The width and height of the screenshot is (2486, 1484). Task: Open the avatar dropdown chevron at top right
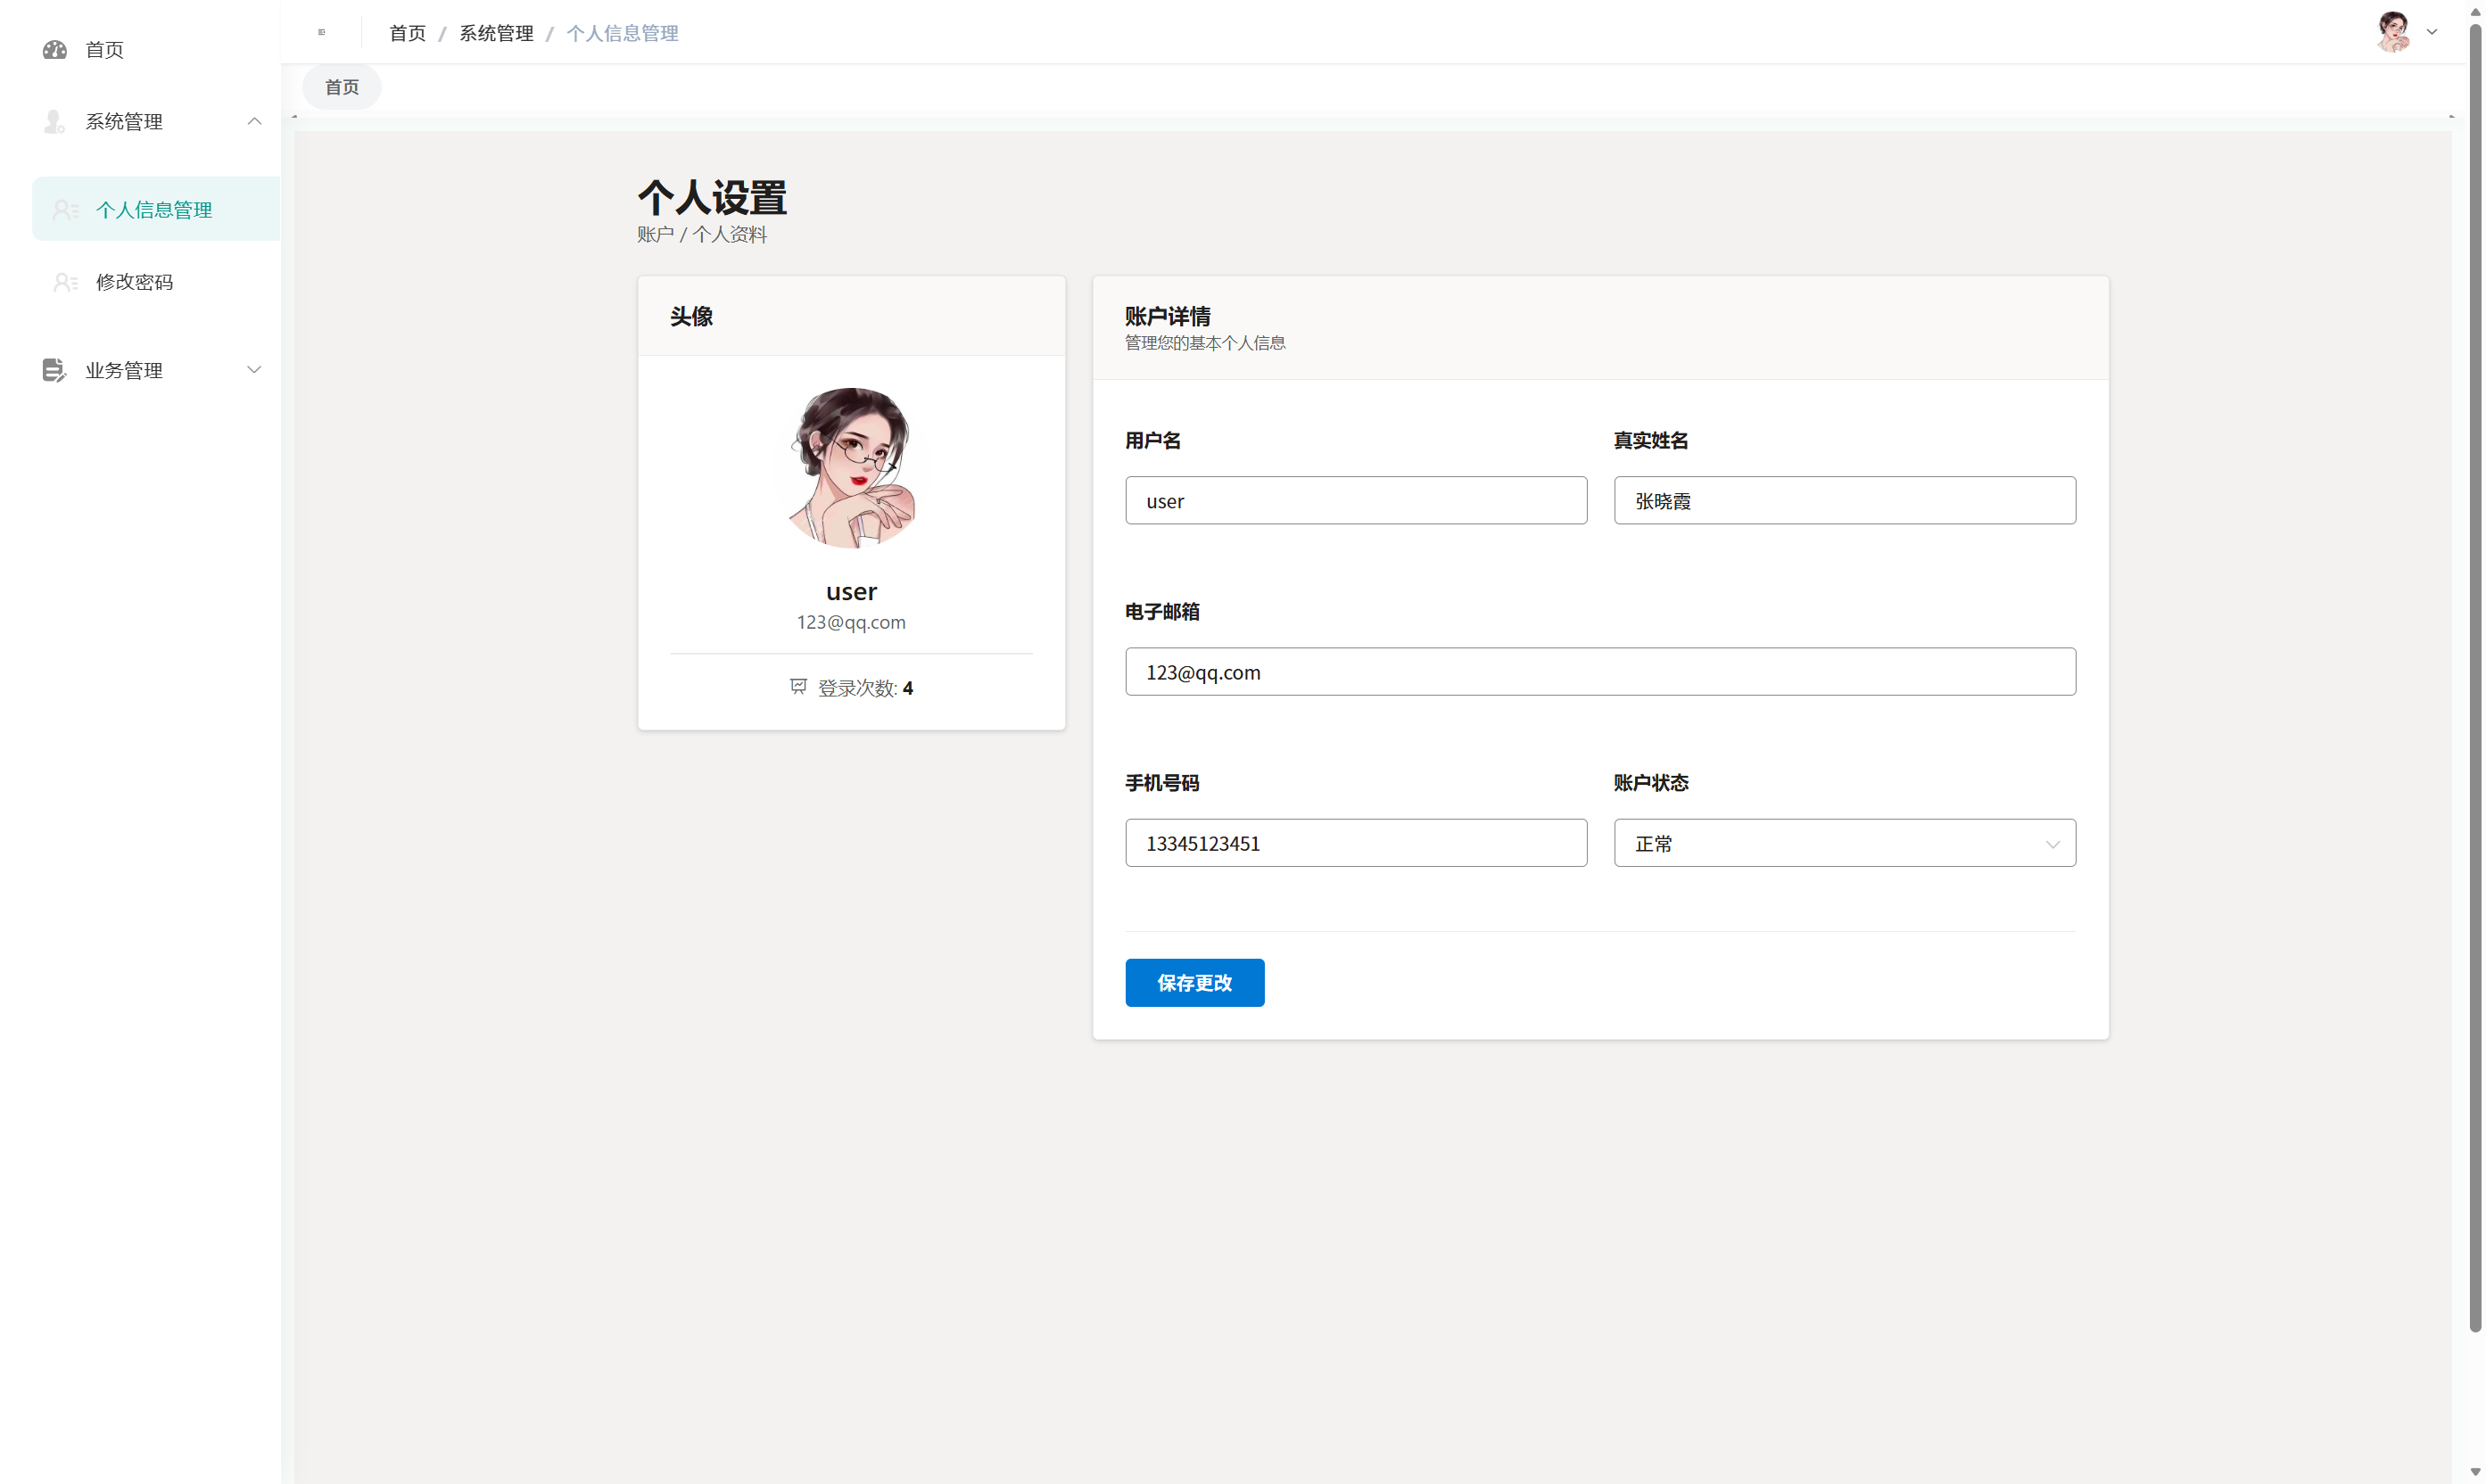tap(2431, 31)
